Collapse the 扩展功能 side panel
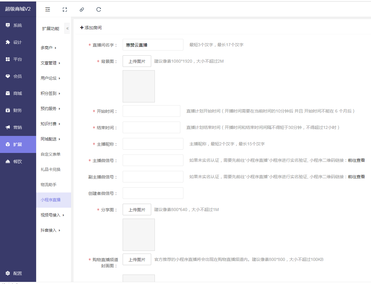This screenshot has width=371, height=284. coord(67,29)
